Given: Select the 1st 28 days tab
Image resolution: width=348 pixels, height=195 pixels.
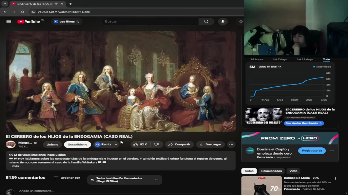Looking at the screenshot, I should 305,59.
